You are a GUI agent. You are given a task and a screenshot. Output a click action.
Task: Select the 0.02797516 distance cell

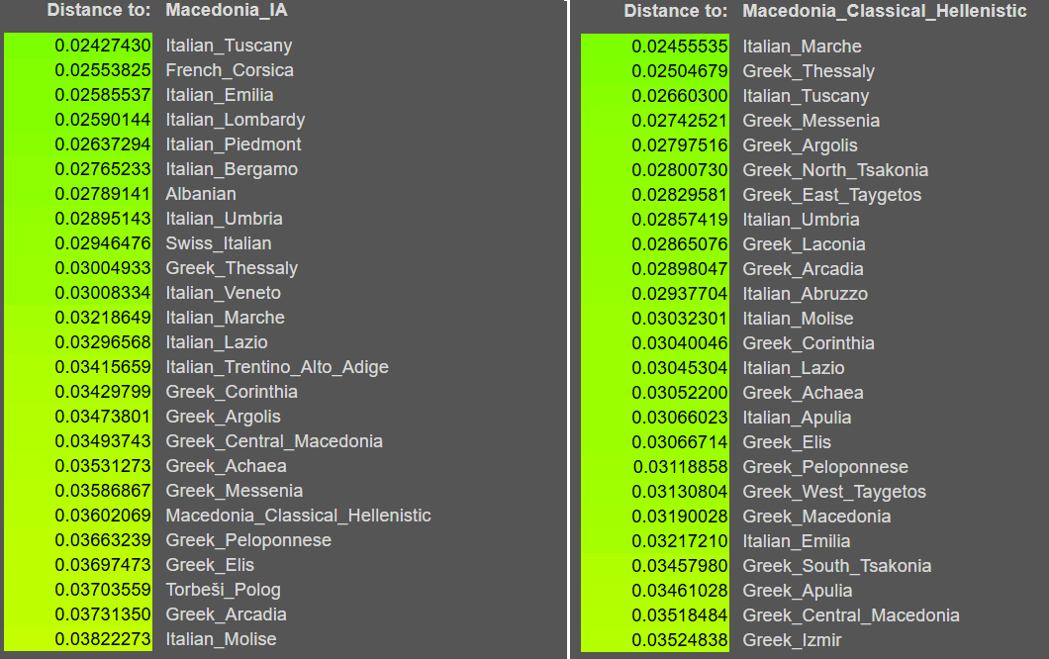(x=680, y=145)
